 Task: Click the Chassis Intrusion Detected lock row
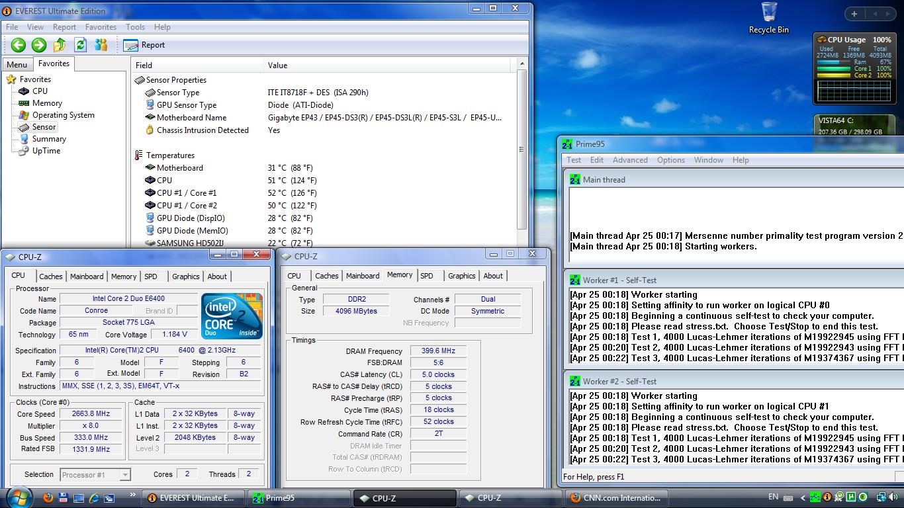197,130
